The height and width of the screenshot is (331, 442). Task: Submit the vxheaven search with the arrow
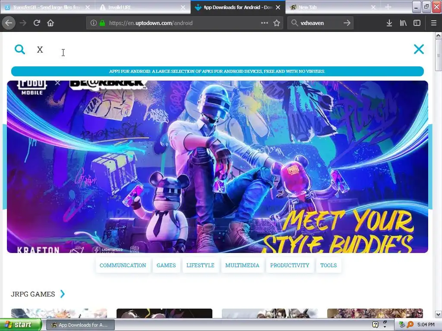tap(347, 23)
